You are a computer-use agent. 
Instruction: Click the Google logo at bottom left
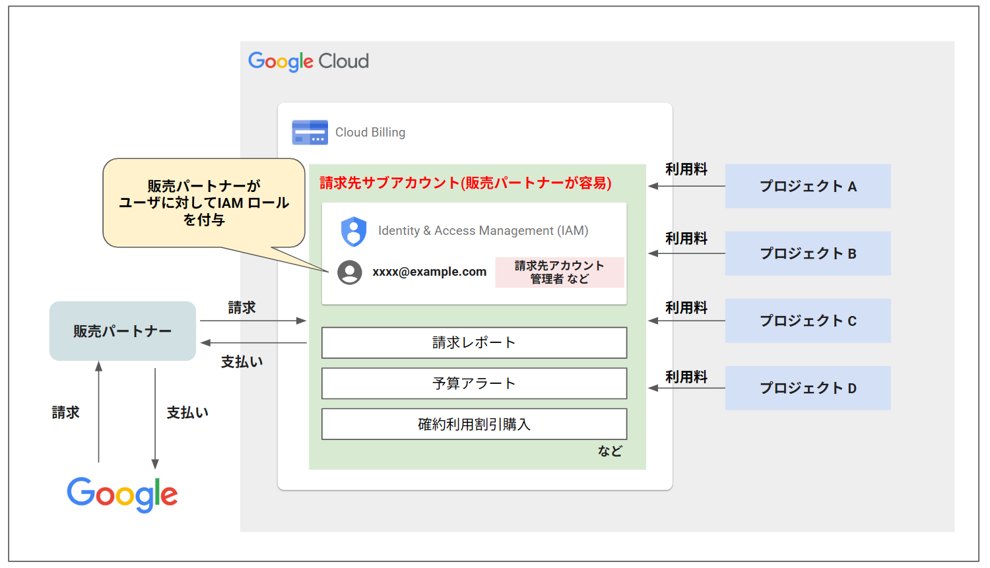(122, 494)
